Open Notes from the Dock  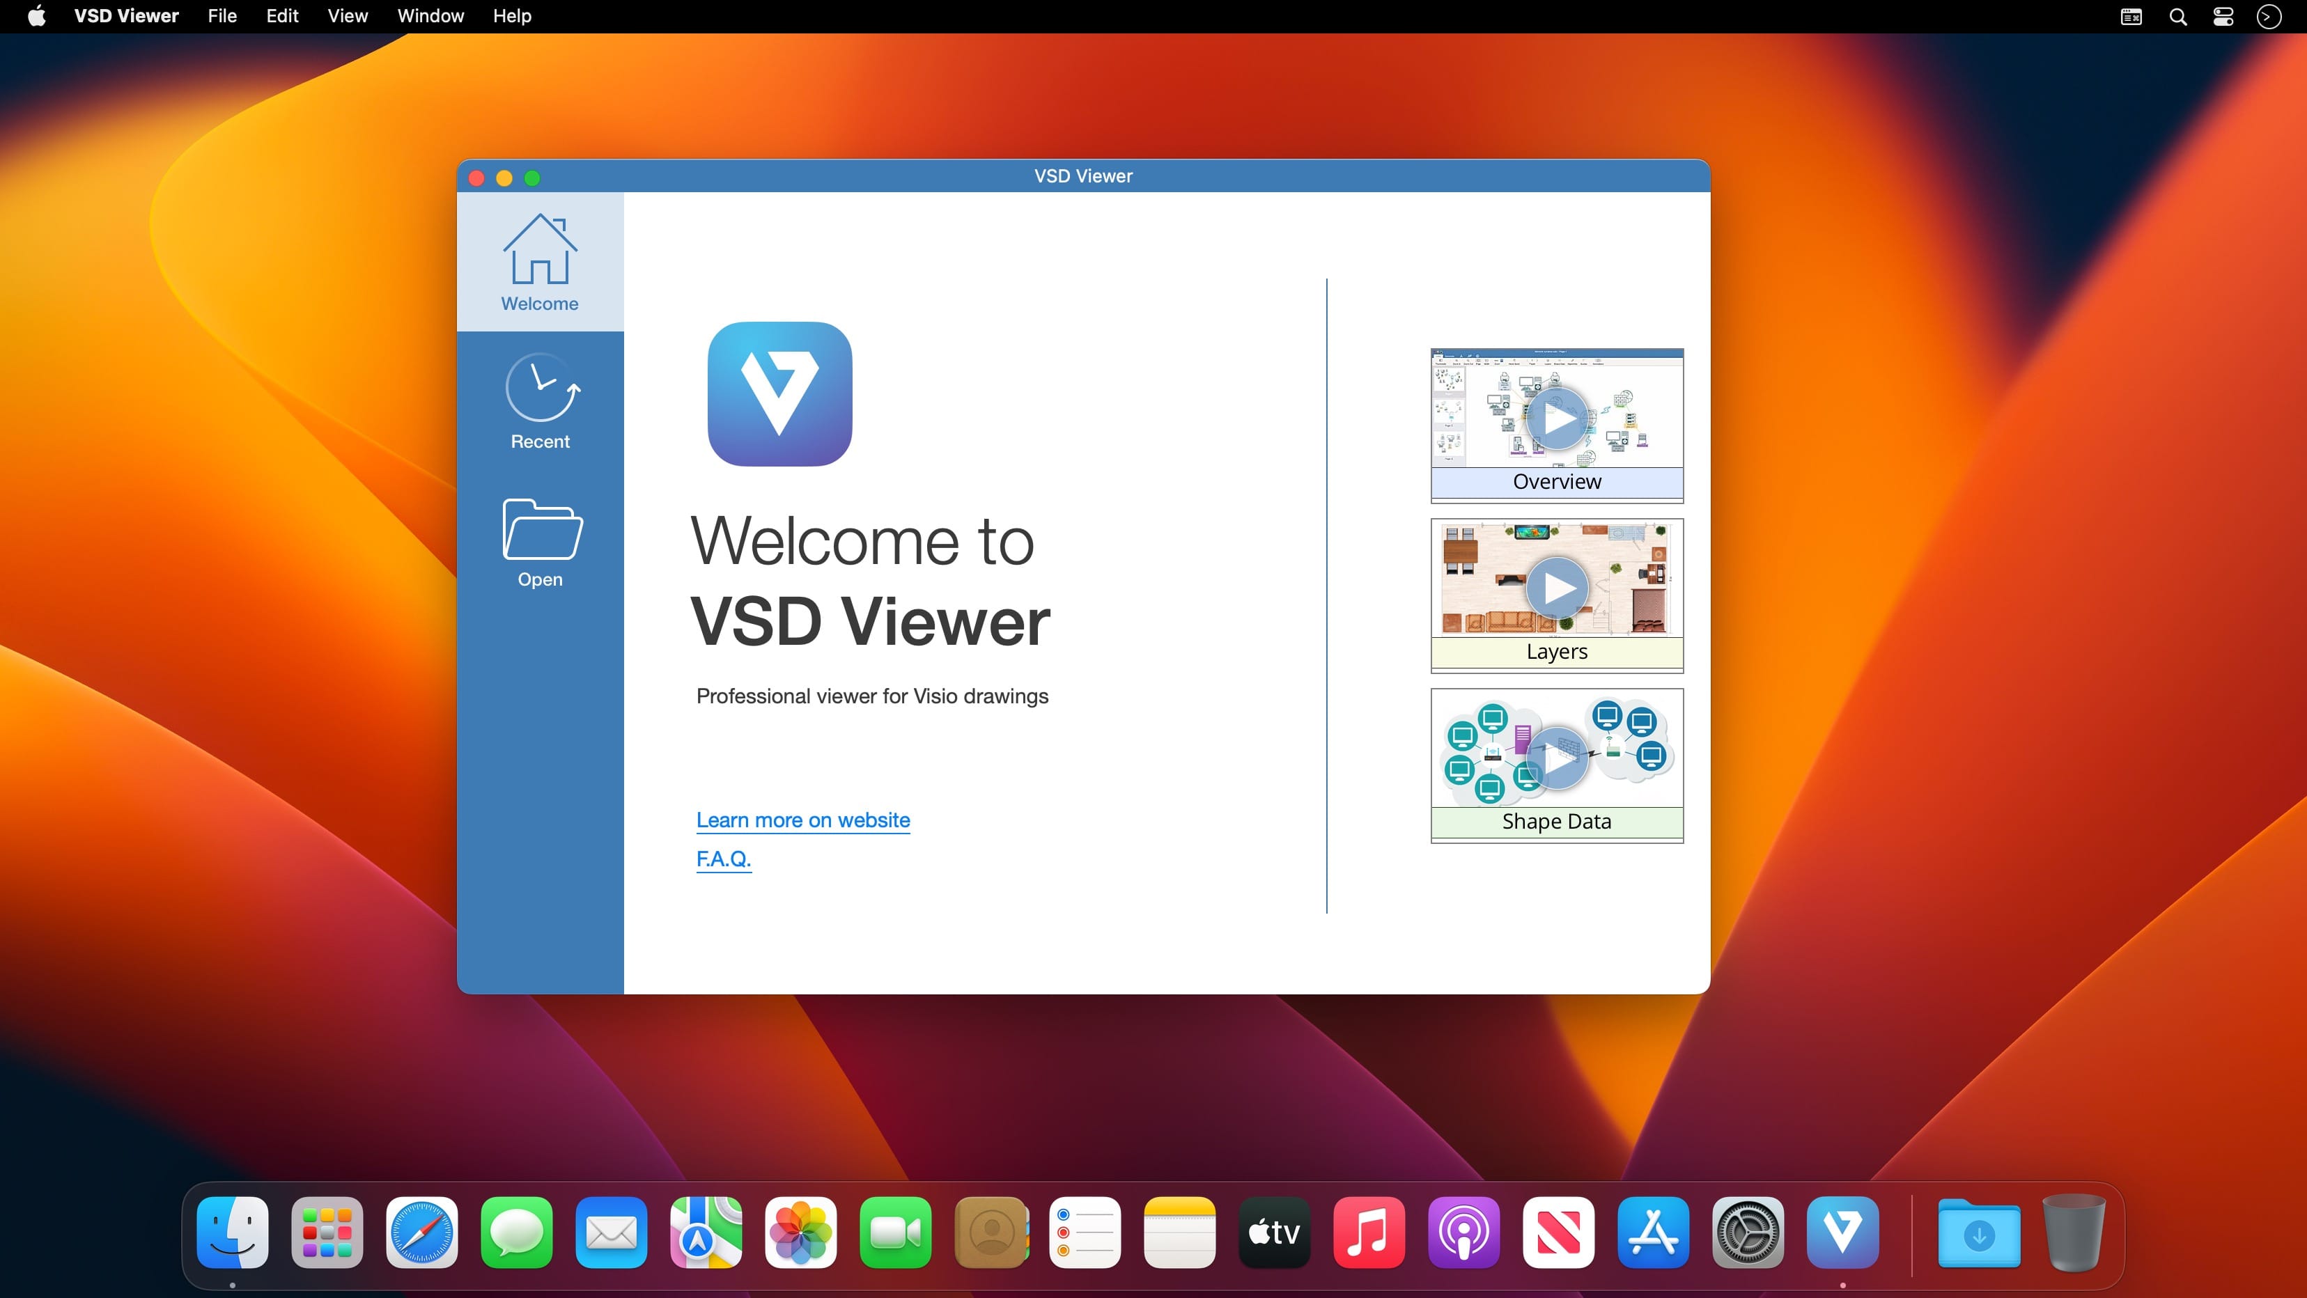click(1181, 1233)
